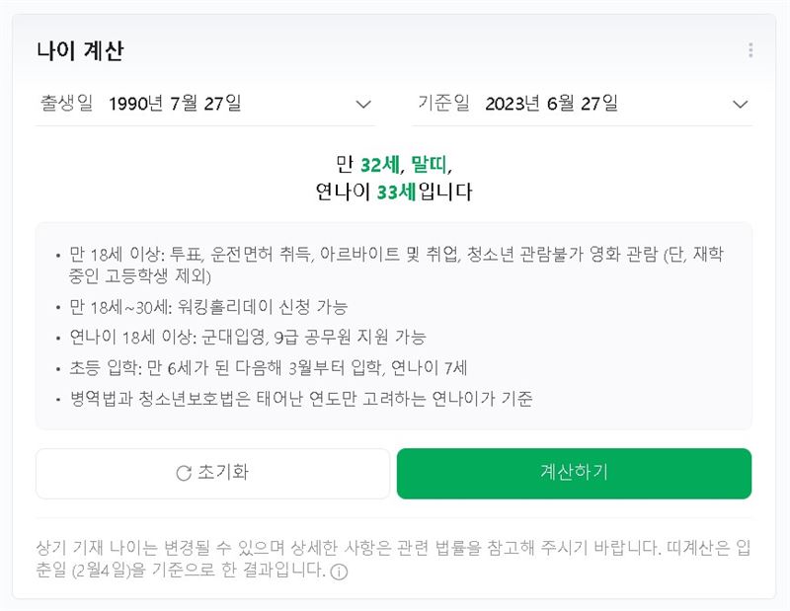Open the three-dot more options menu
This screenshot has width=790, height=611.
[750, 50]
